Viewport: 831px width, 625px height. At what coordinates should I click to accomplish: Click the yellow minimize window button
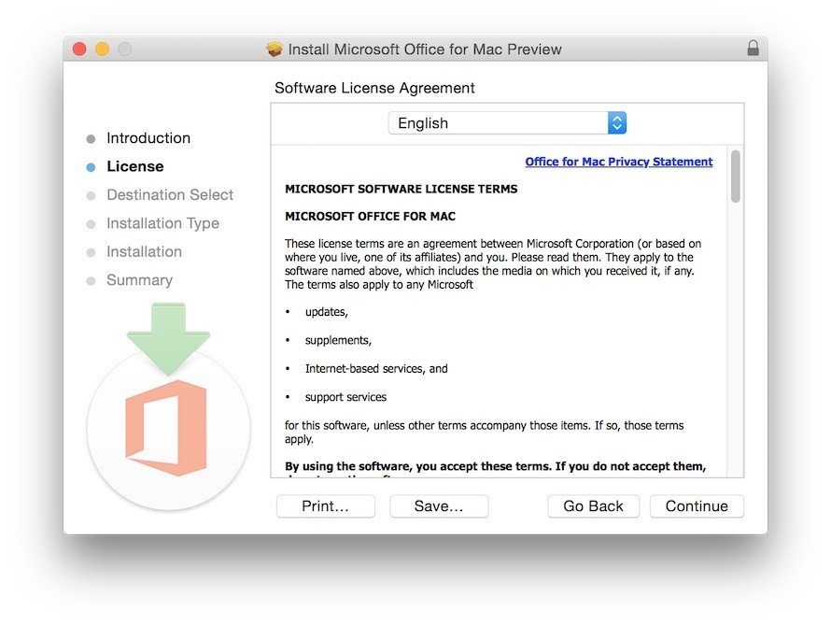pos(103,50)
